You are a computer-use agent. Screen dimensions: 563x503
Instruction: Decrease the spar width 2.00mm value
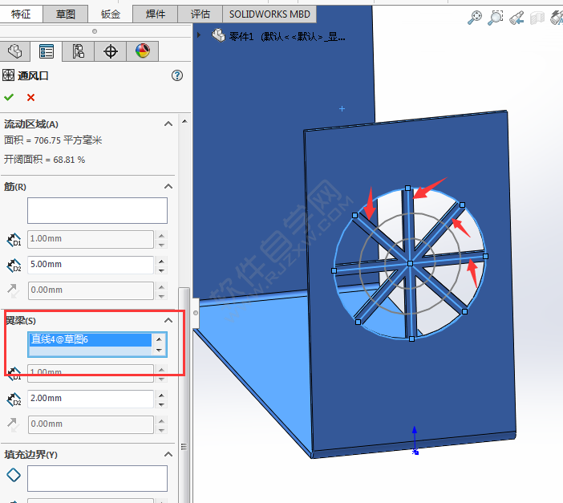click(161, 404)
